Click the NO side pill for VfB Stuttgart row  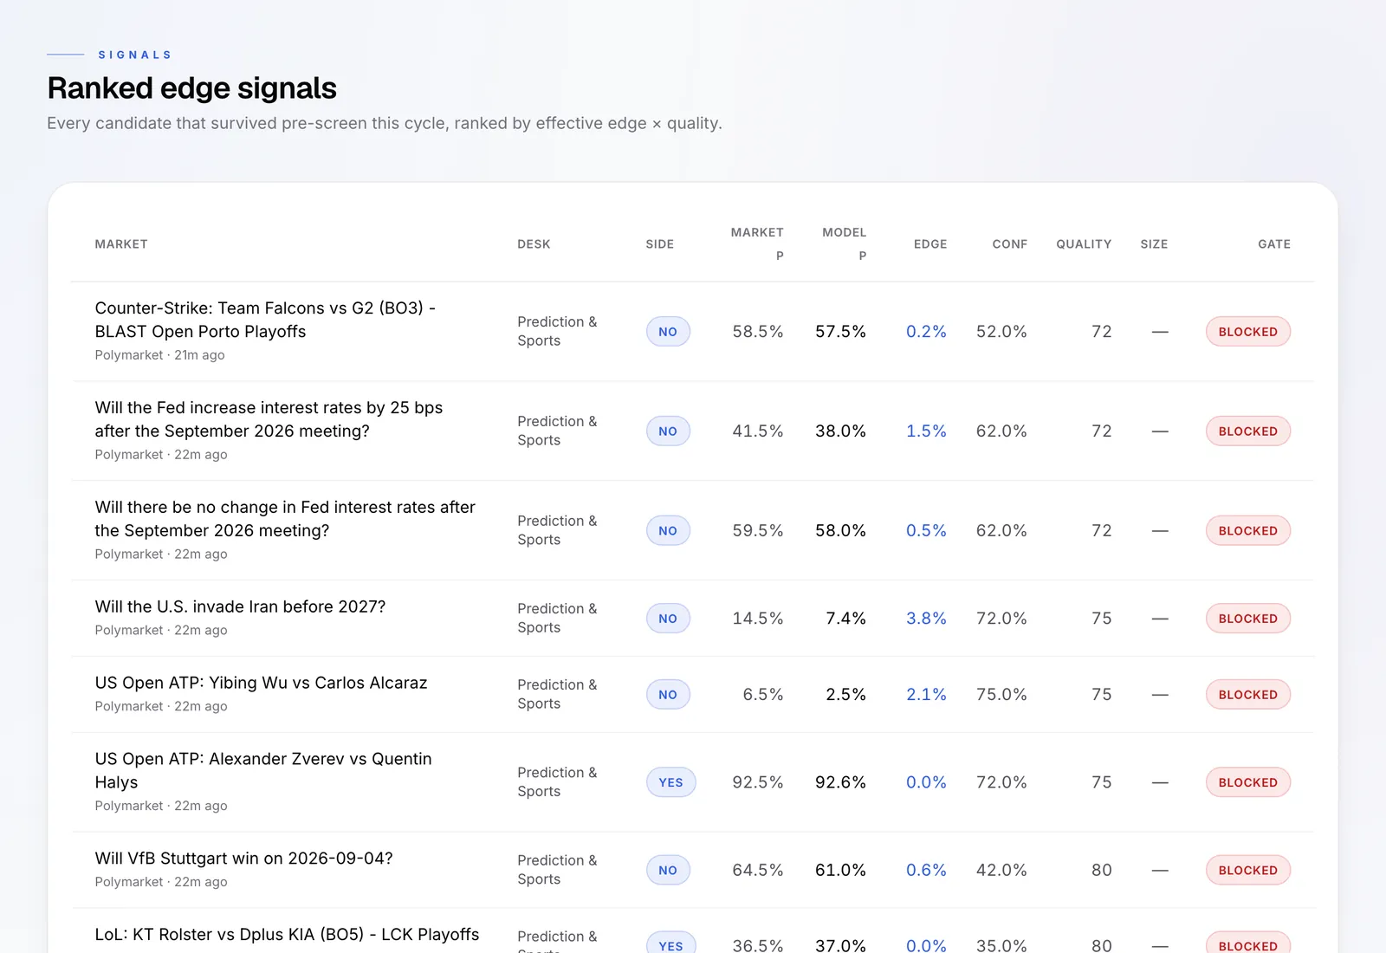pyautogui.click(x=668, y=871)
